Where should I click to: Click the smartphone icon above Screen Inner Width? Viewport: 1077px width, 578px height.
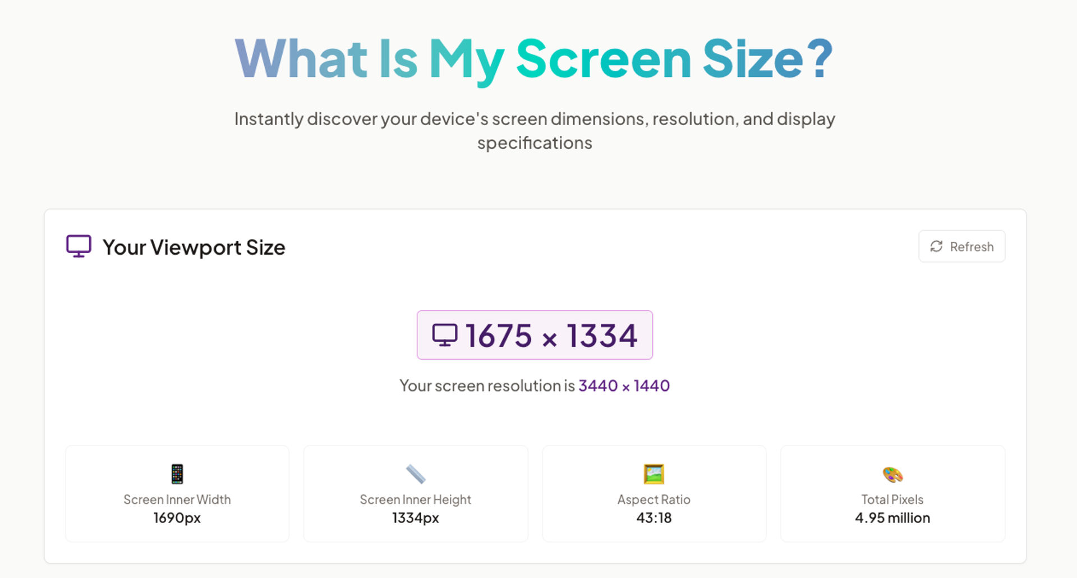pos(177,474)
